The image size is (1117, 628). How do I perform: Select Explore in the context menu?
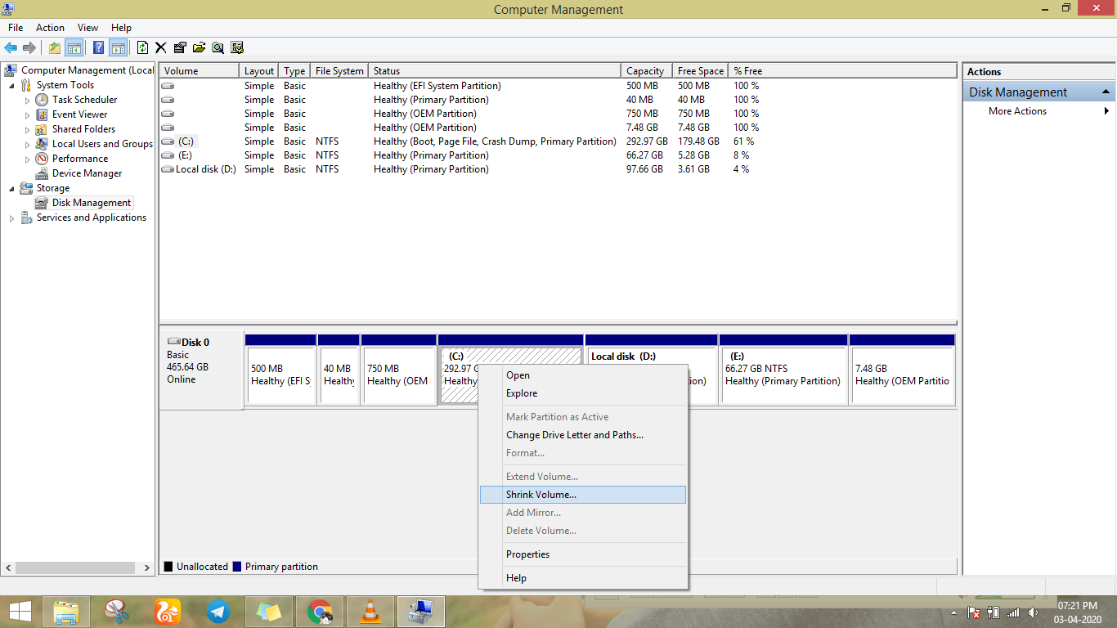pos(583,393)
